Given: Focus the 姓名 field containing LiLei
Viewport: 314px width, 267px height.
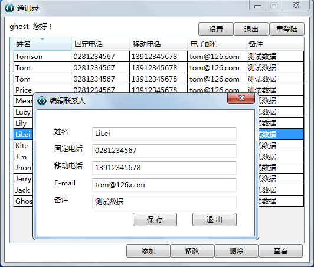Looking at the screenshot, I should pyautogui.click(x=164, y=133).
